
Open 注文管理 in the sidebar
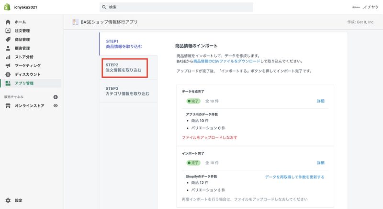tap(22, 31)
